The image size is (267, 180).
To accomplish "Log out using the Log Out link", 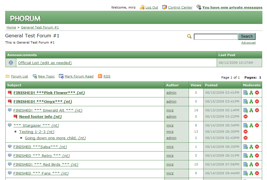I will (152, 7).
